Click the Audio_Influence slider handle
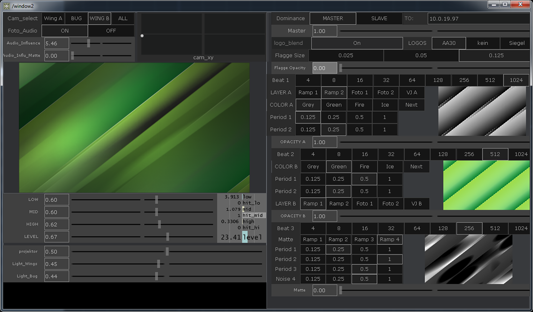Image resolution: width=533 pixels, height=312 pixels. [89, 43]
